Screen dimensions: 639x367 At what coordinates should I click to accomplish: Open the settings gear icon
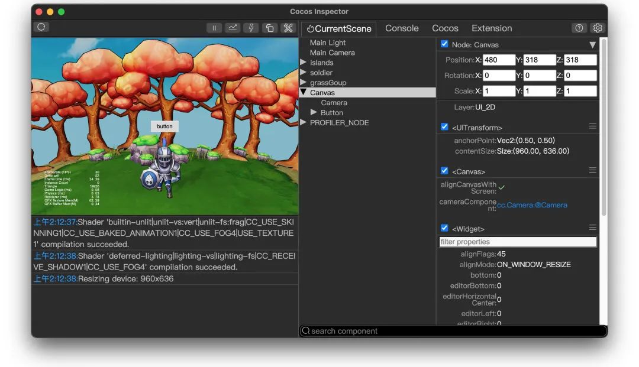point(598,28)
